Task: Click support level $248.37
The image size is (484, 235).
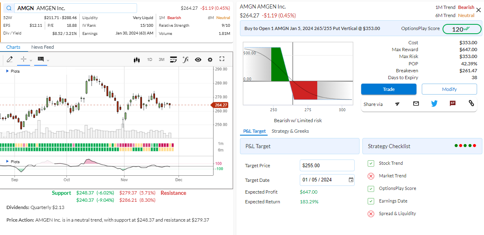Action: tap(84, 193)
